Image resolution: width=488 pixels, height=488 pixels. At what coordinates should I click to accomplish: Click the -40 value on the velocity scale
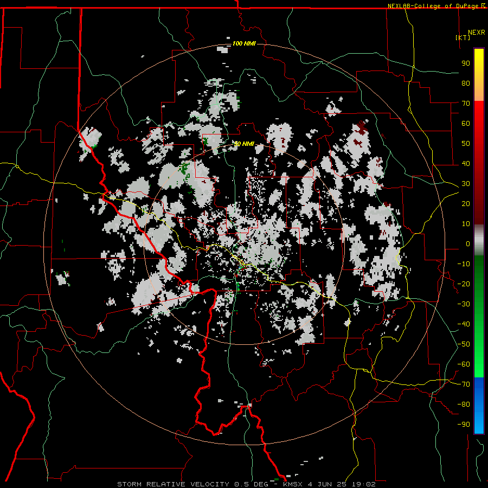tap(464, 324)
